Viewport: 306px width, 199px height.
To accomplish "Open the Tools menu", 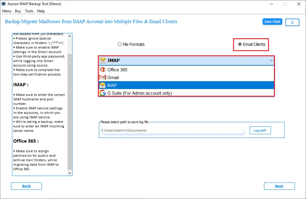I will 29,11.
